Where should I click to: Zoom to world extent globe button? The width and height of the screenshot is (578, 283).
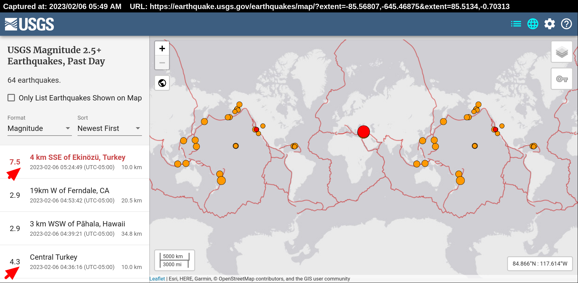click(x=162, y=83)
